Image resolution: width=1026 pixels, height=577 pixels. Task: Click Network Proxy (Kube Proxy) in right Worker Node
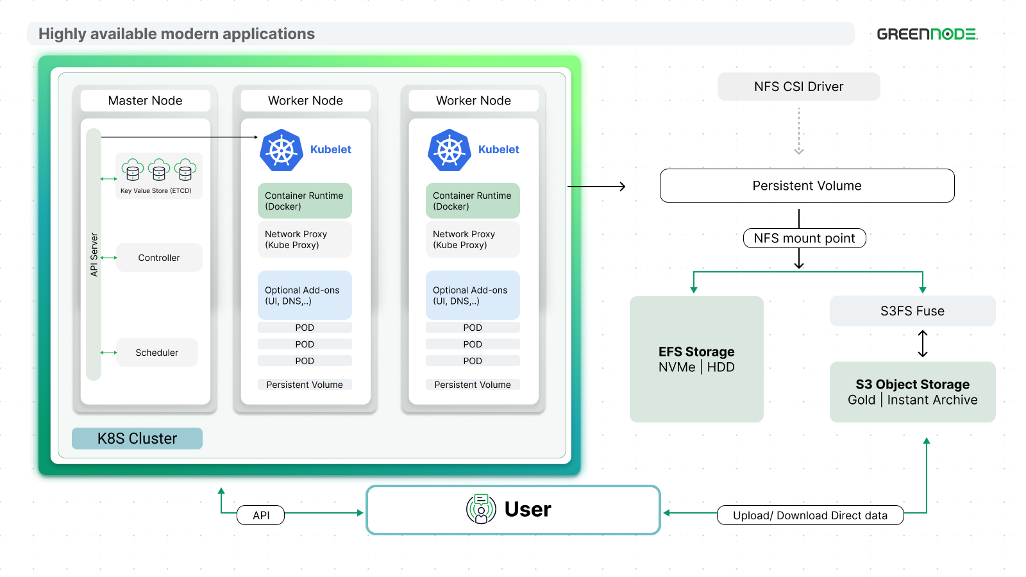[x=473, y=239]
